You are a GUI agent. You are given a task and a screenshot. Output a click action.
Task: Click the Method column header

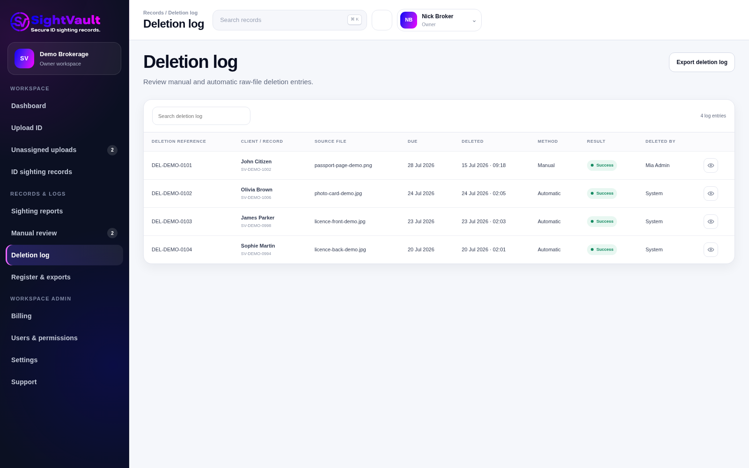(x=548, y=141)
